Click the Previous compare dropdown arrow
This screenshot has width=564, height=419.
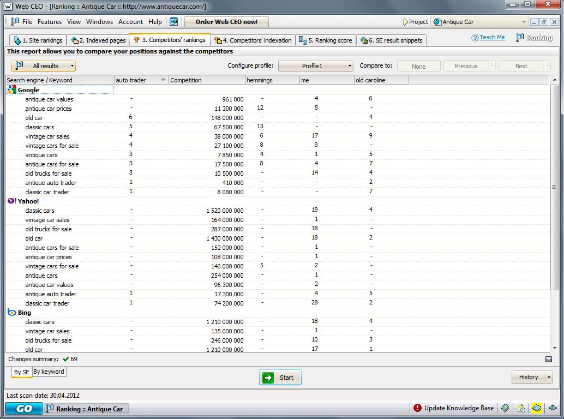[492, 66]
